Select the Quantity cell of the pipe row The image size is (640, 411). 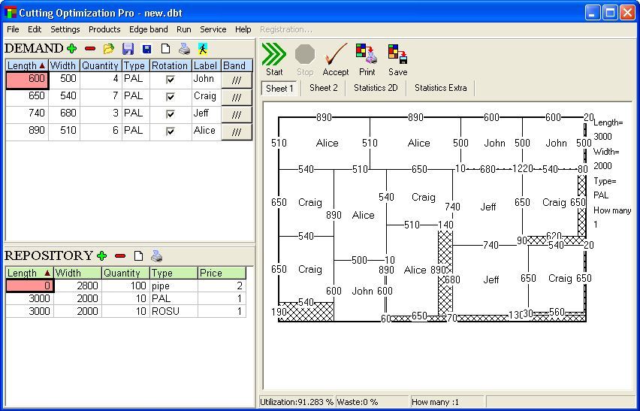point(125,286)
